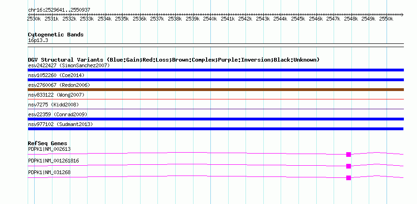
Task: Click the 2543k ruler label
Action: click(263, 19)
